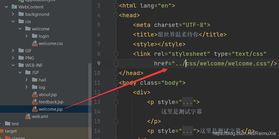Fold the head tag at line 4

116,15
